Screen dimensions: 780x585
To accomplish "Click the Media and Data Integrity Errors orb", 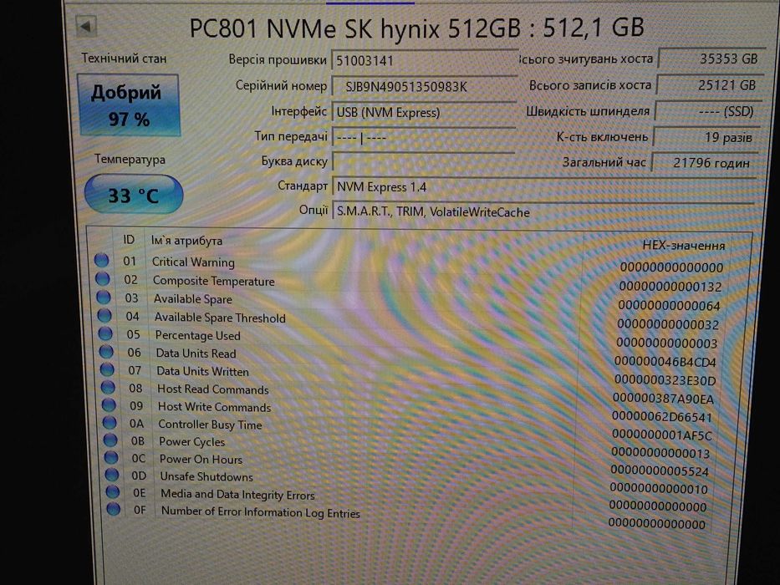I will 113,492.
